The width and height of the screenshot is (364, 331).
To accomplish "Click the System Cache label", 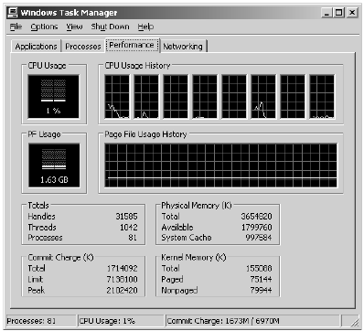I will pos(187,238).
